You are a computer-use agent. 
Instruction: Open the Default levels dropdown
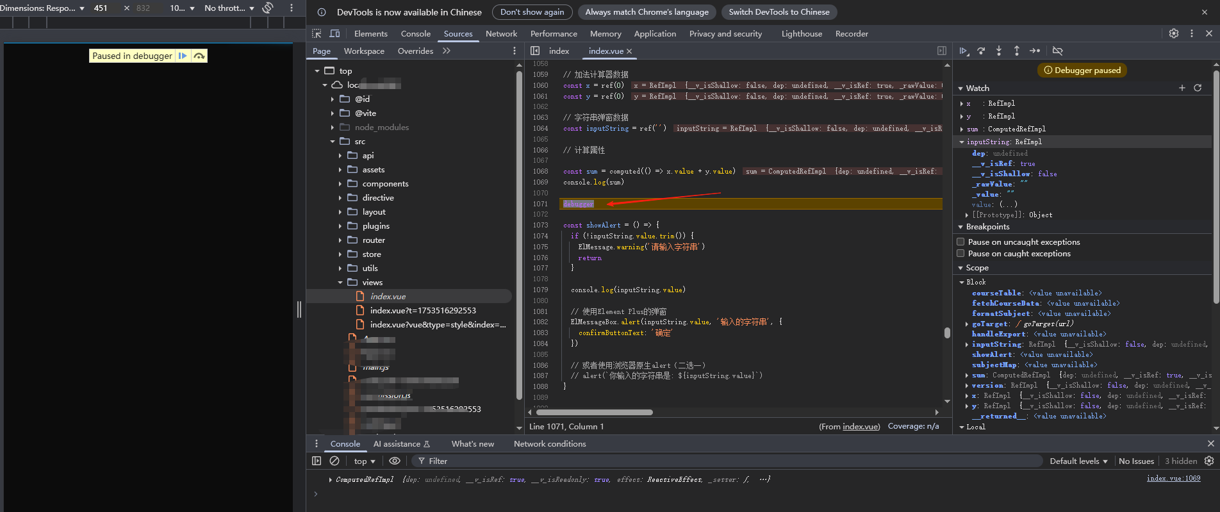(x=1078, y=461)
